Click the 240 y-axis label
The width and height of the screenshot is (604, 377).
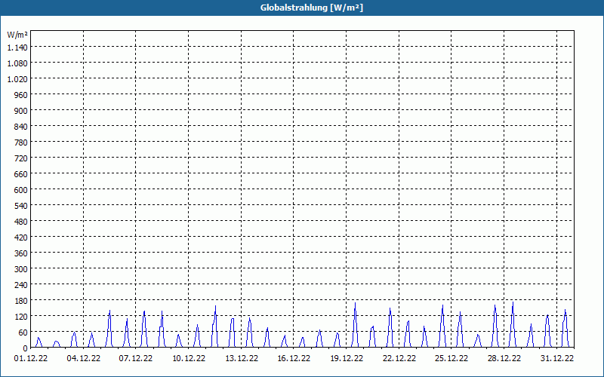tap(21, 285)
